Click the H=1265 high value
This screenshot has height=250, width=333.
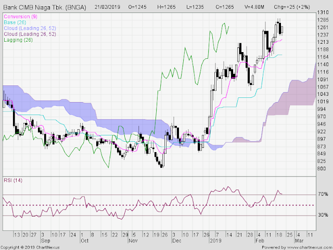coord(166,7)
